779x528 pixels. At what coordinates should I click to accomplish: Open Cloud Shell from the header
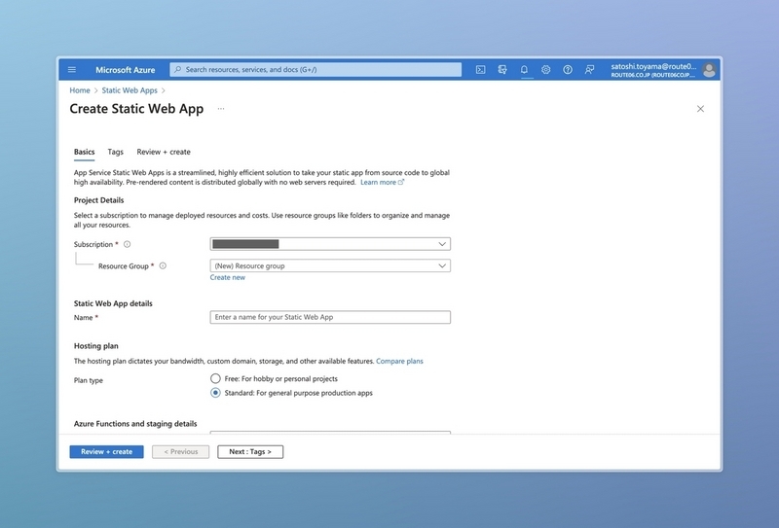click(480, 69)
